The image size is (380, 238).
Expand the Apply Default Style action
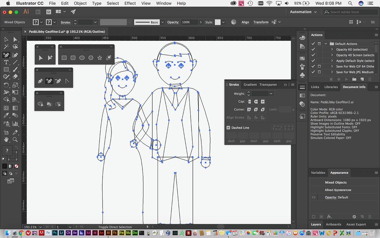[332, 61]
